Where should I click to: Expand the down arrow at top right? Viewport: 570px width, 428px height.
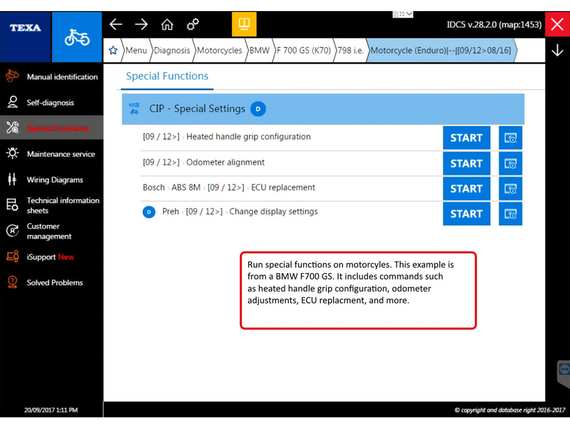coord(557,51)
